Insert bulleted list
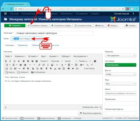Image resolution: width=140 pixels, height=121 pixels. 7,65
